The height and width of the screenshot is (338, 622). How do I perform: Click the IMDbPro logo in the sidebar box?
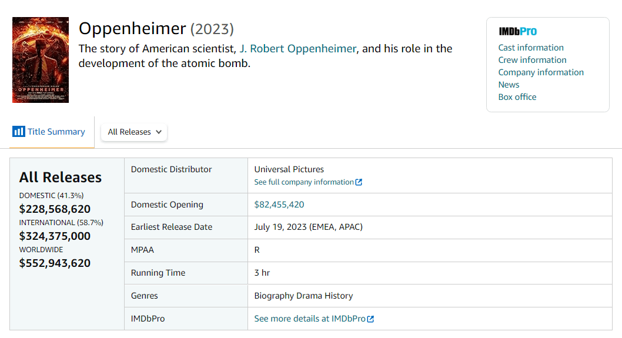[517, 32]
